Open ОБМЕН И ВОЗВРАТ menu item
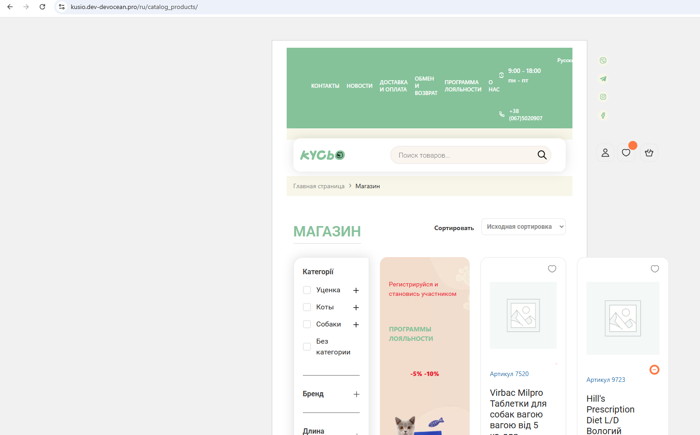This screenshot has height=435, width=700. pos(426,86)
